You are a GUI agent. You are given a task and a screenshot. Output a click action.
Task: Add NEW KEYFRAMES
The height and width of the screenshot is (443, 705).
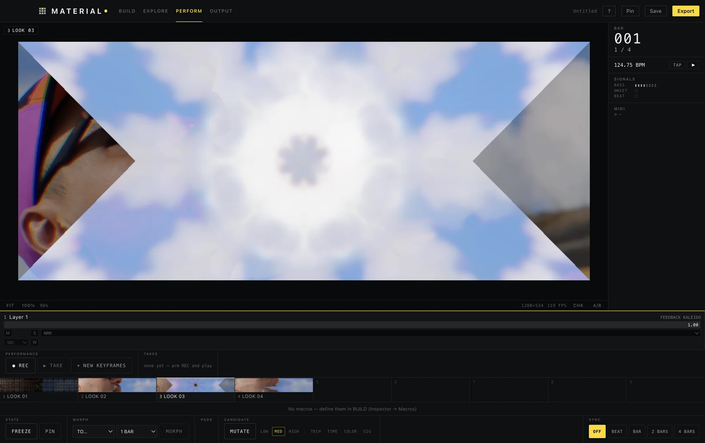point(102,365)
